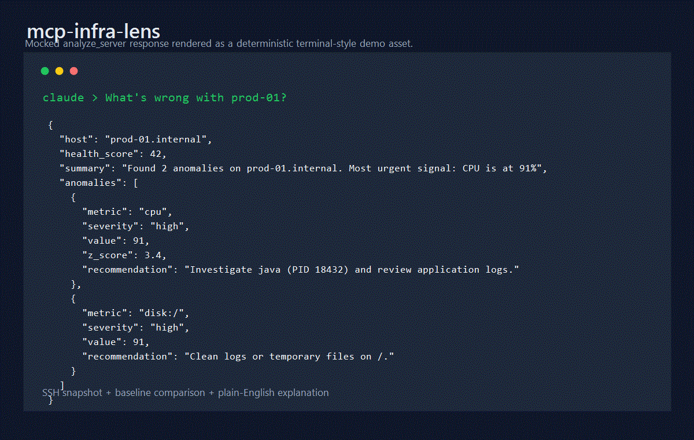
Task: Collapse the anomalies array bracket
Action: pos(135,182)
